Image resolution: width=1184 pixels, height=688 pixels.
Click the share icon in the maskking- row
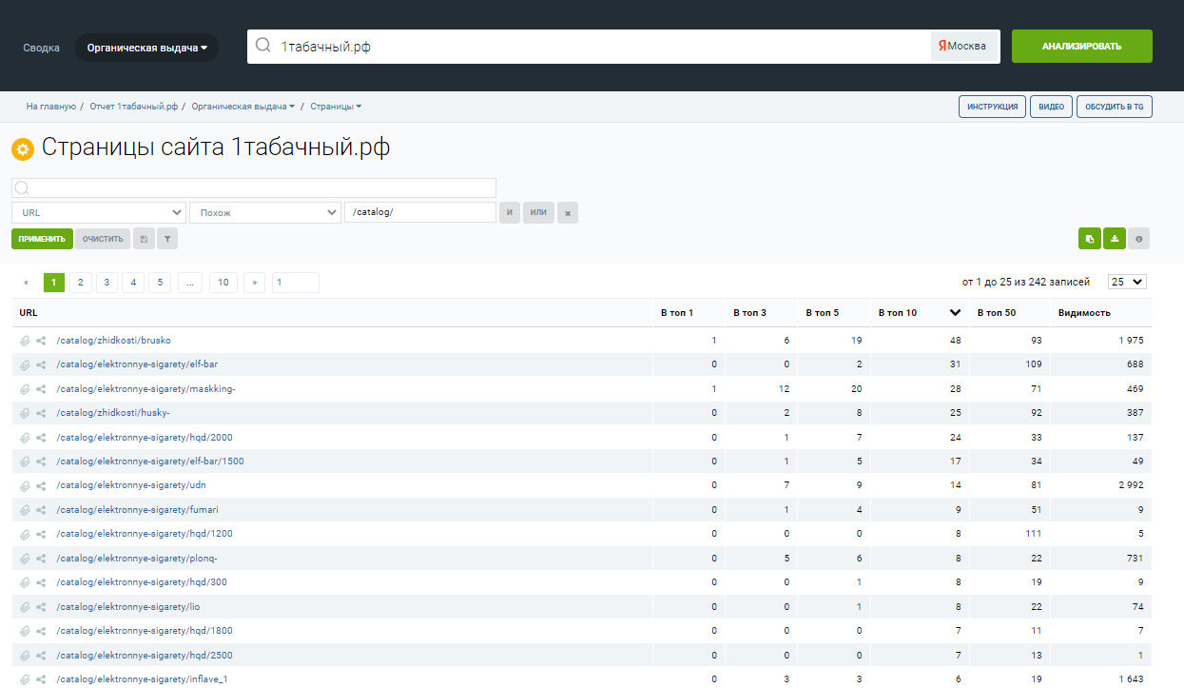(x=42, y=389)
